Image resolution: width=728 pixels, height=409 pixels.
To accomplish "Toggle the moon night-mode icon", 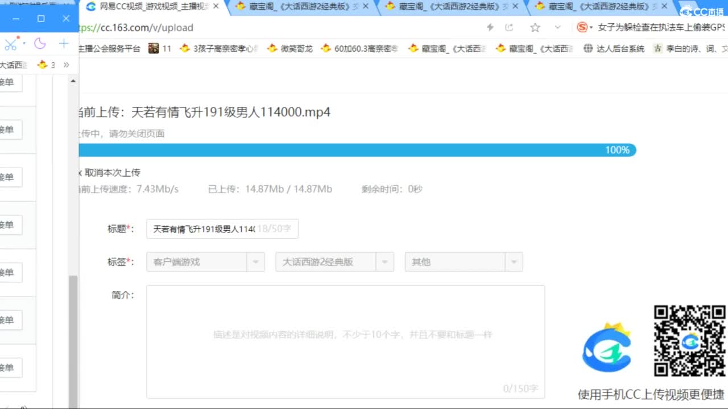I will click(40, 44).
